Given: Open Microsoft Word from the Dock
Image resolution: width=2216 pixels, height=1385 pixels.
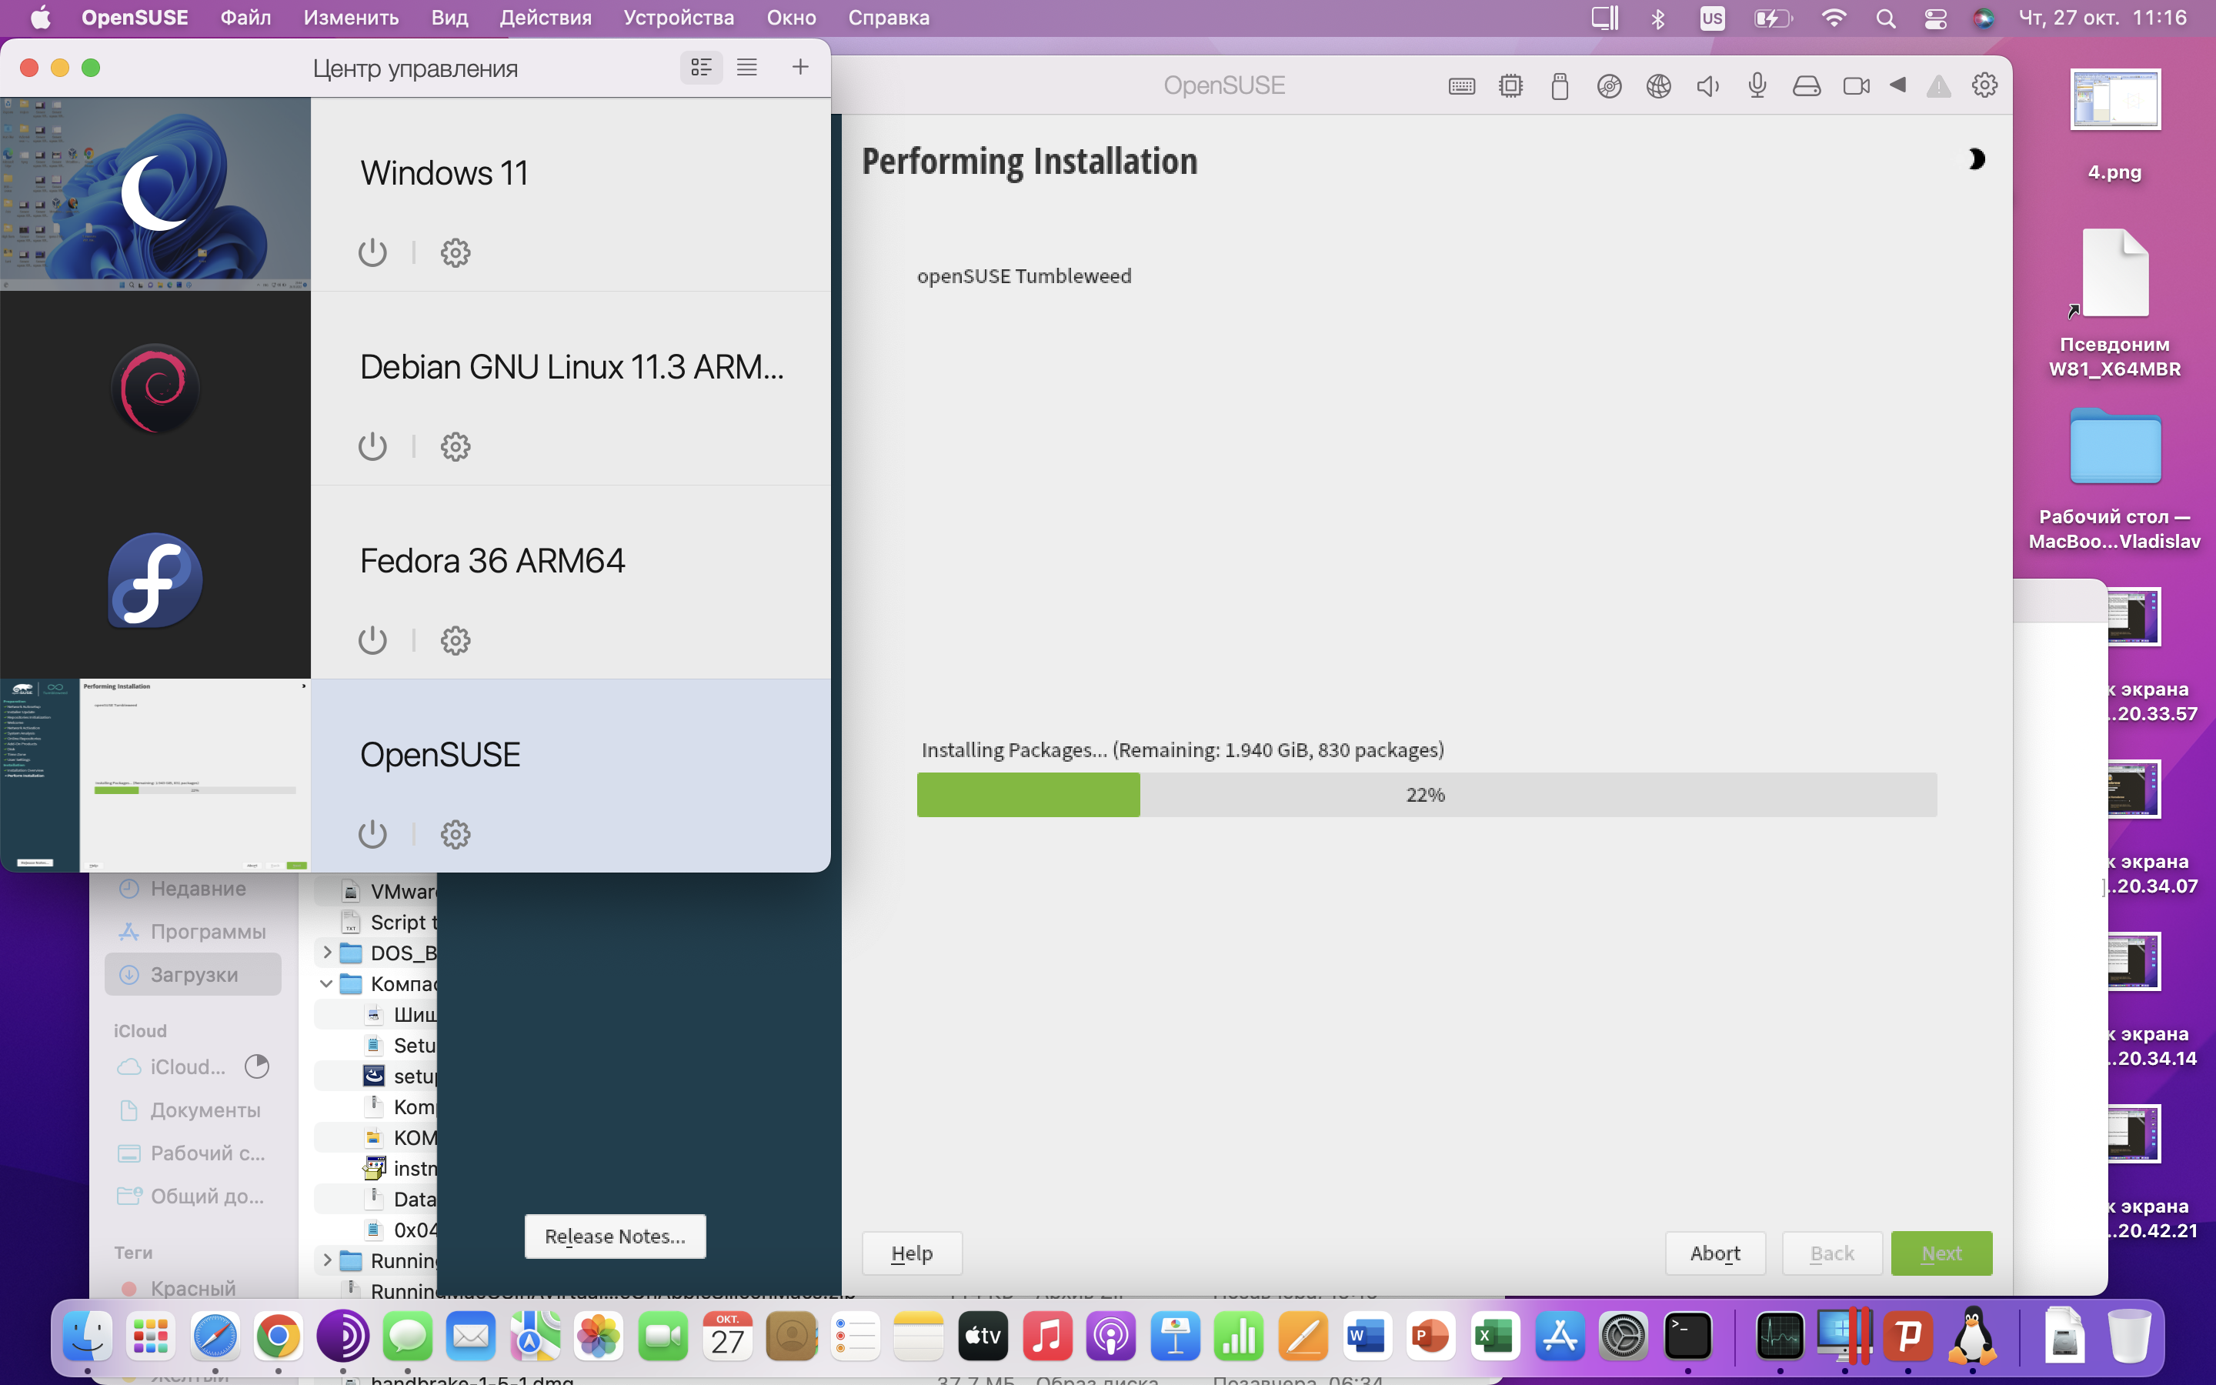Looking at the screenshot, I should click(1367, 1337).
